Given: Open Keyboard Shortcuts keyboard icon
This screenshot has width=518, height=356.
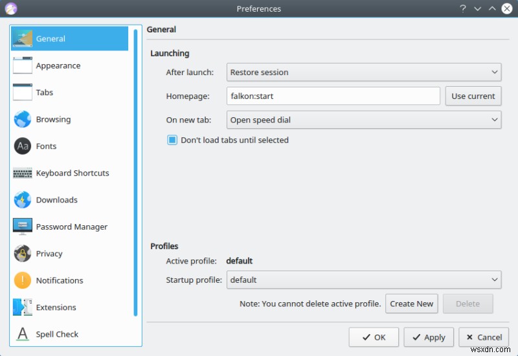Looking at the screenshot, I should tap(23, 173).
